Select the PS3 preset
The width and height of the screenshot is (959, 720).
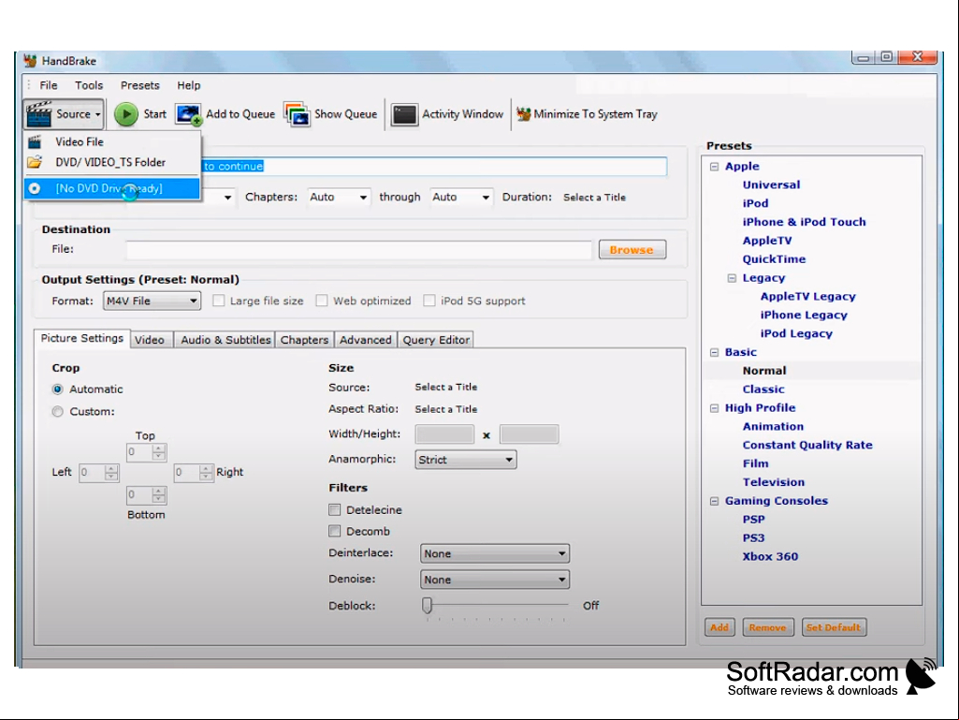[x=753, y=538]
